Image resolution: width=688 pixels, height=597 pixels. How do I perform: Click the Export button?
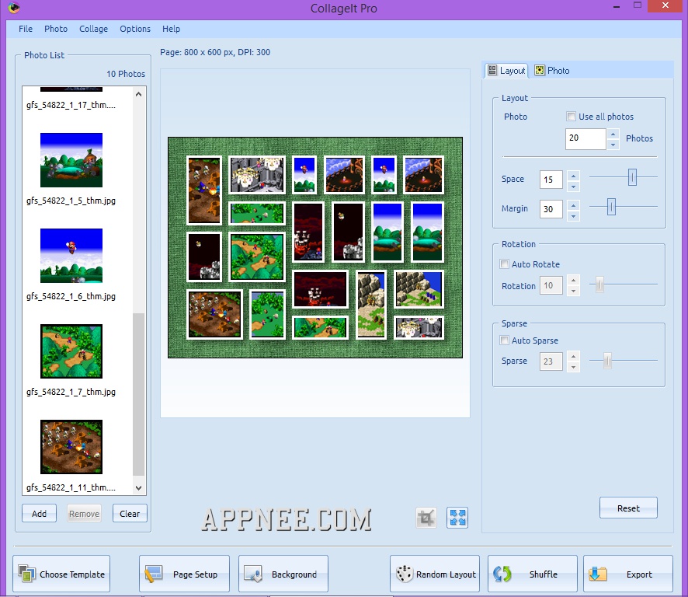(628, 574)
